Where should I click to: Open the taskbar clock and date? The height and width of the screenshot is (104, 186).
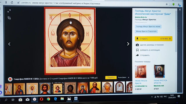(172, 96)
